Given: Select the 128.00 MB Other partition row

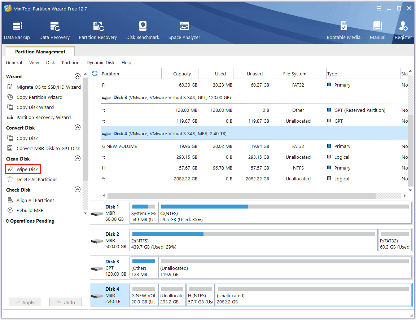Looking at the screenshot, I should point(254,110).
